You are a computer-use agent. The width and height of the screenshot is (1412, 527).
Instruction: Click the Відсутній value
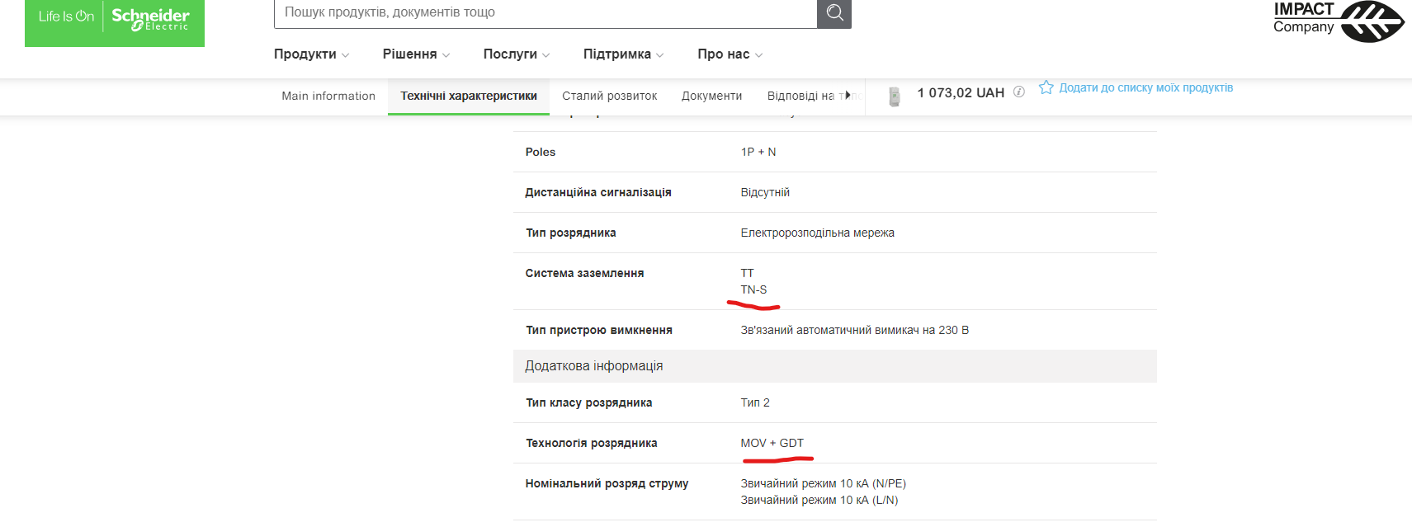pos(765,192)
